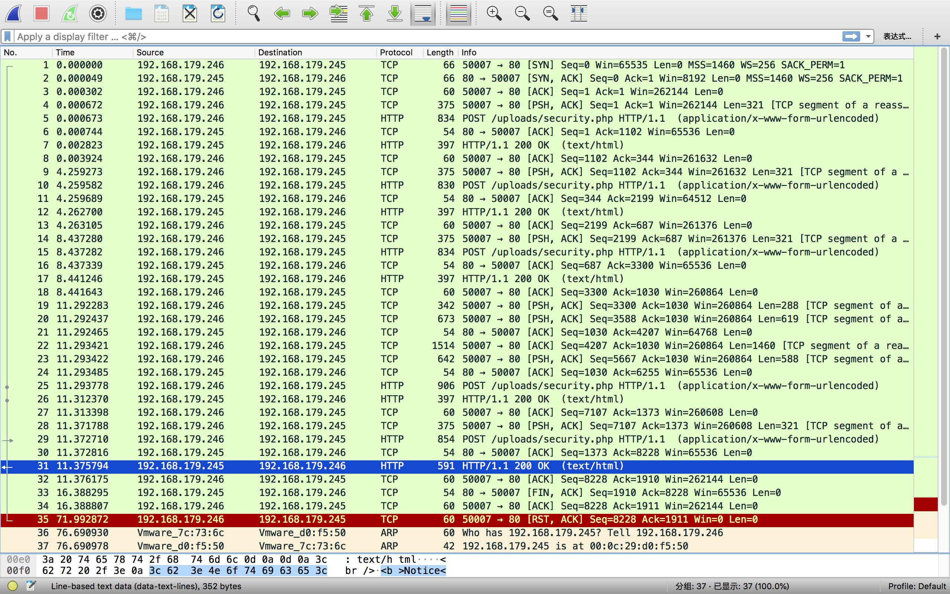Select packet 25 POST length 906

[457, 385]
